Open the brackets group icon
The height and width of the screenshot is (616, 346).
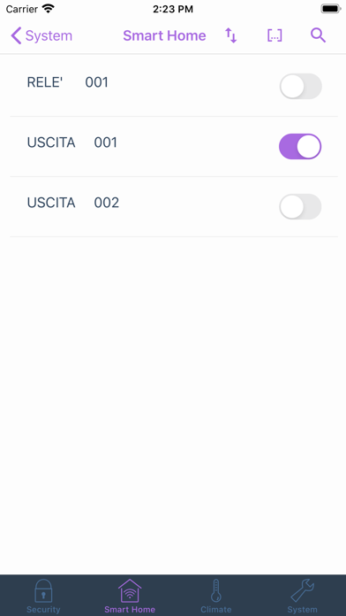point(275,35)
